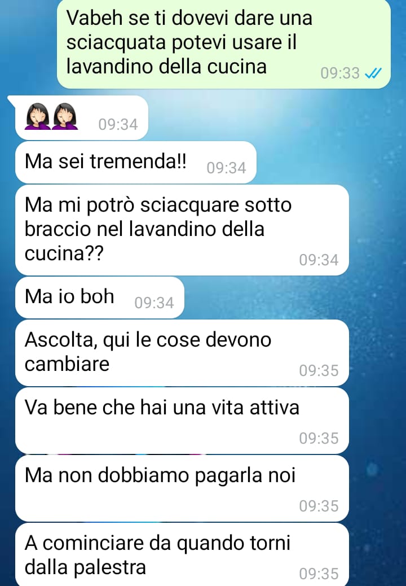Tap the first facepalm emoji
The height and width of the screenshot is (586, 406).
(37, 117)
